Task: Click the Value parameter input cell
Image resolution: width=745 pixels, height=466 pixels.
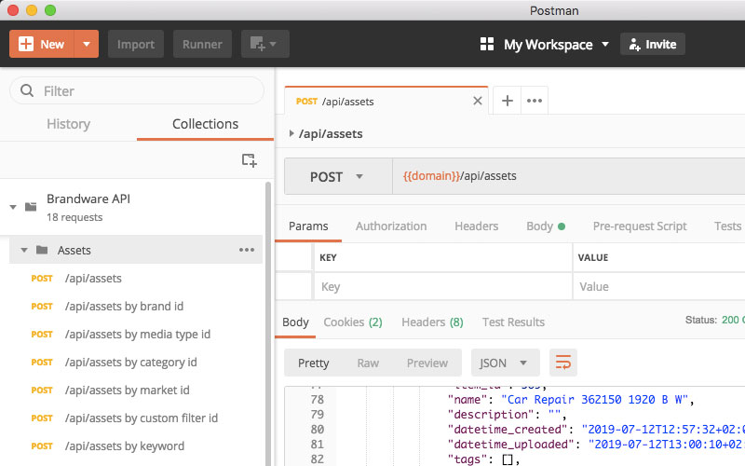Action: click(659, 287)
